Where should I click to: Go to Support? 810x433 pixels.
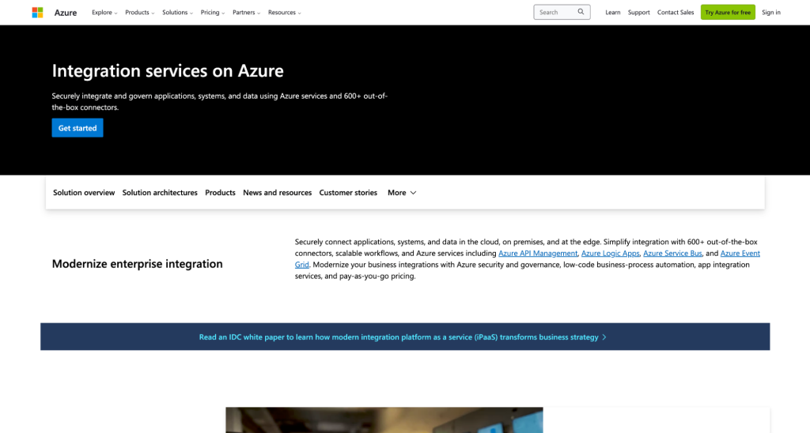click(x=638, y=13)
